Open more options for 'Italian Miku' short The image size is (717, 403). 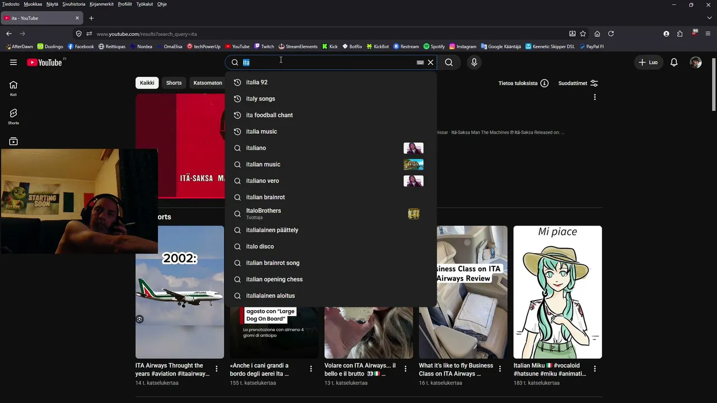click(x=595, y=369)
